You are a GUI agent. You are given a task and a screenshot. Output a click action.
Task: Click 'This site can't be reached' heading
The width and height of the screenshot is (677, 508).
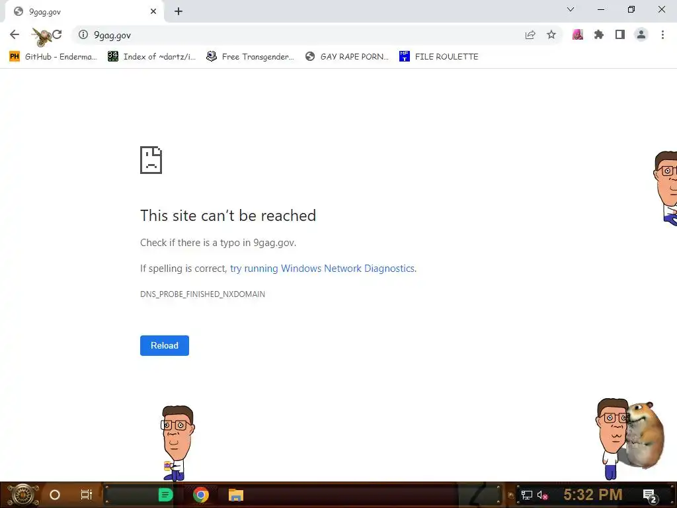(x=228, y=216)
